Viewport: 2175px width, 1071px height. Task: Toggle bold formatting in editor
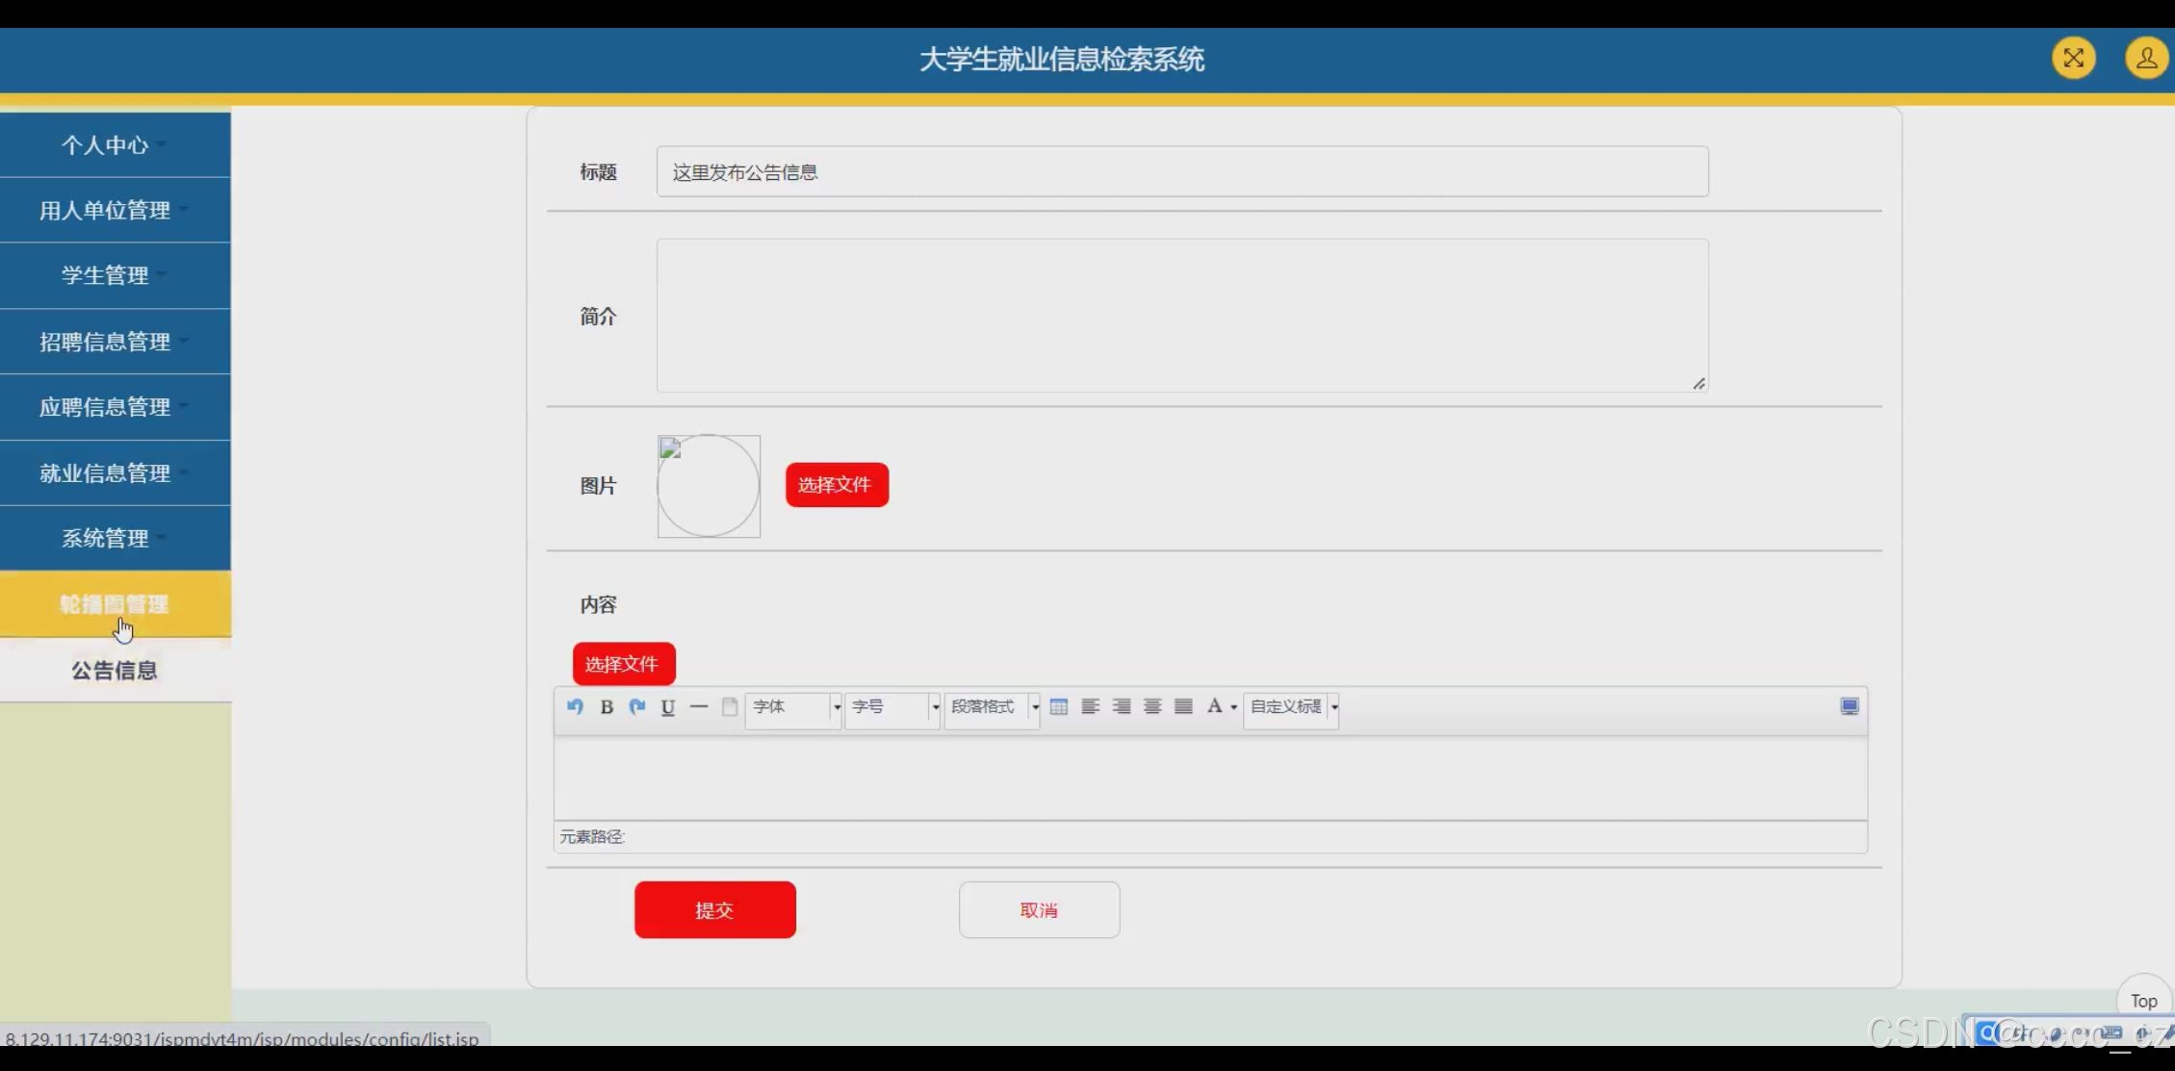tap(607, 707)
